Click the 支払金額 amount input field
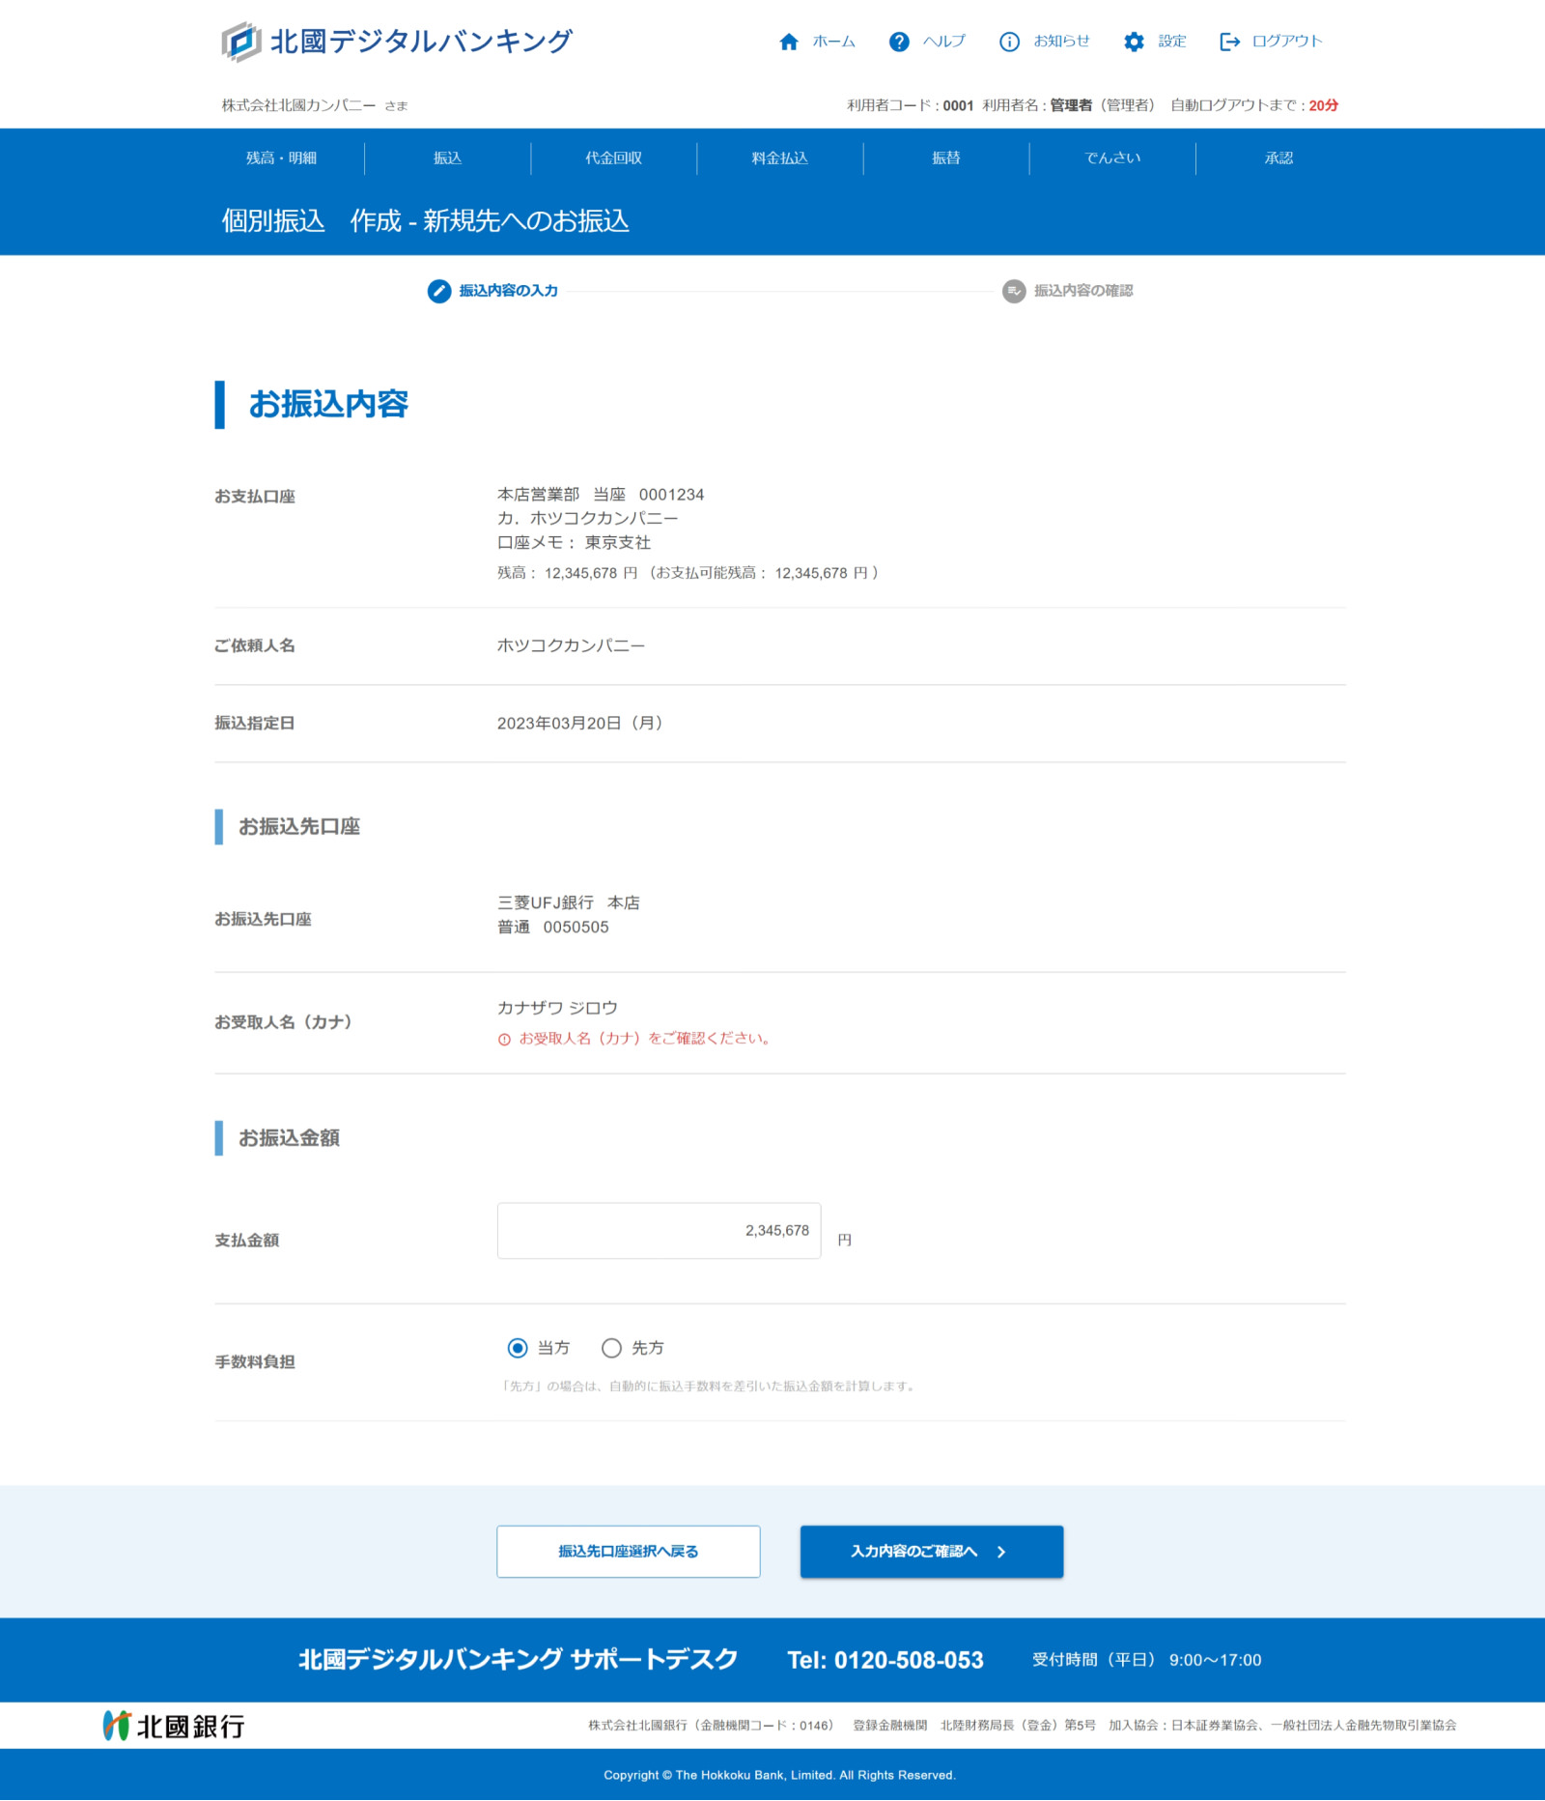The height and width of the screenshot is (1801, 1545). (x=660, y=1231)
